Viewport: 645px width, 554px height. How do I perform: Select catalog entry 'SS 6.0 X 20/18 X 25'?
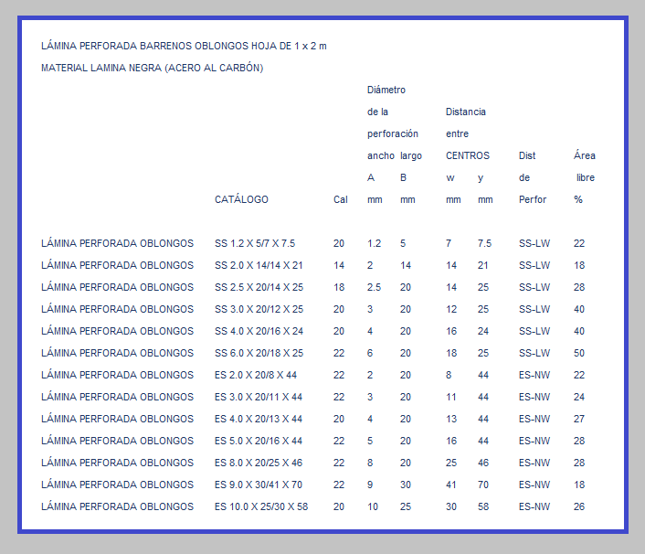[259, 353]
